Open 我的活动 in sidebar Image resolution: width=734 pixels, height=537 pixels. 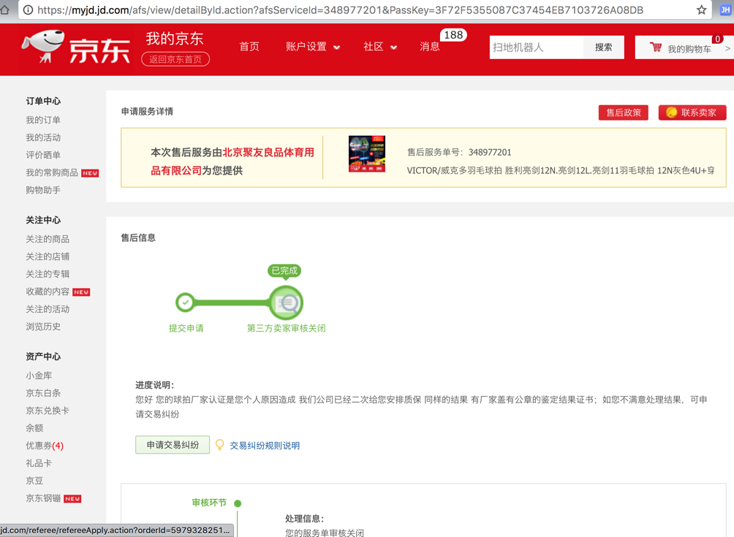43,137
